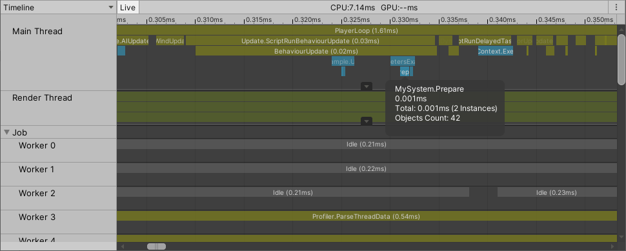Click the Worker 1 label
Viewport: 626px width, 251px height.
[x=36, y=169]
